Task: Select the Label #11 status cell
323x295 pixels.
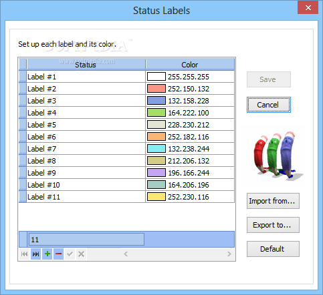Action: (86, 197)
